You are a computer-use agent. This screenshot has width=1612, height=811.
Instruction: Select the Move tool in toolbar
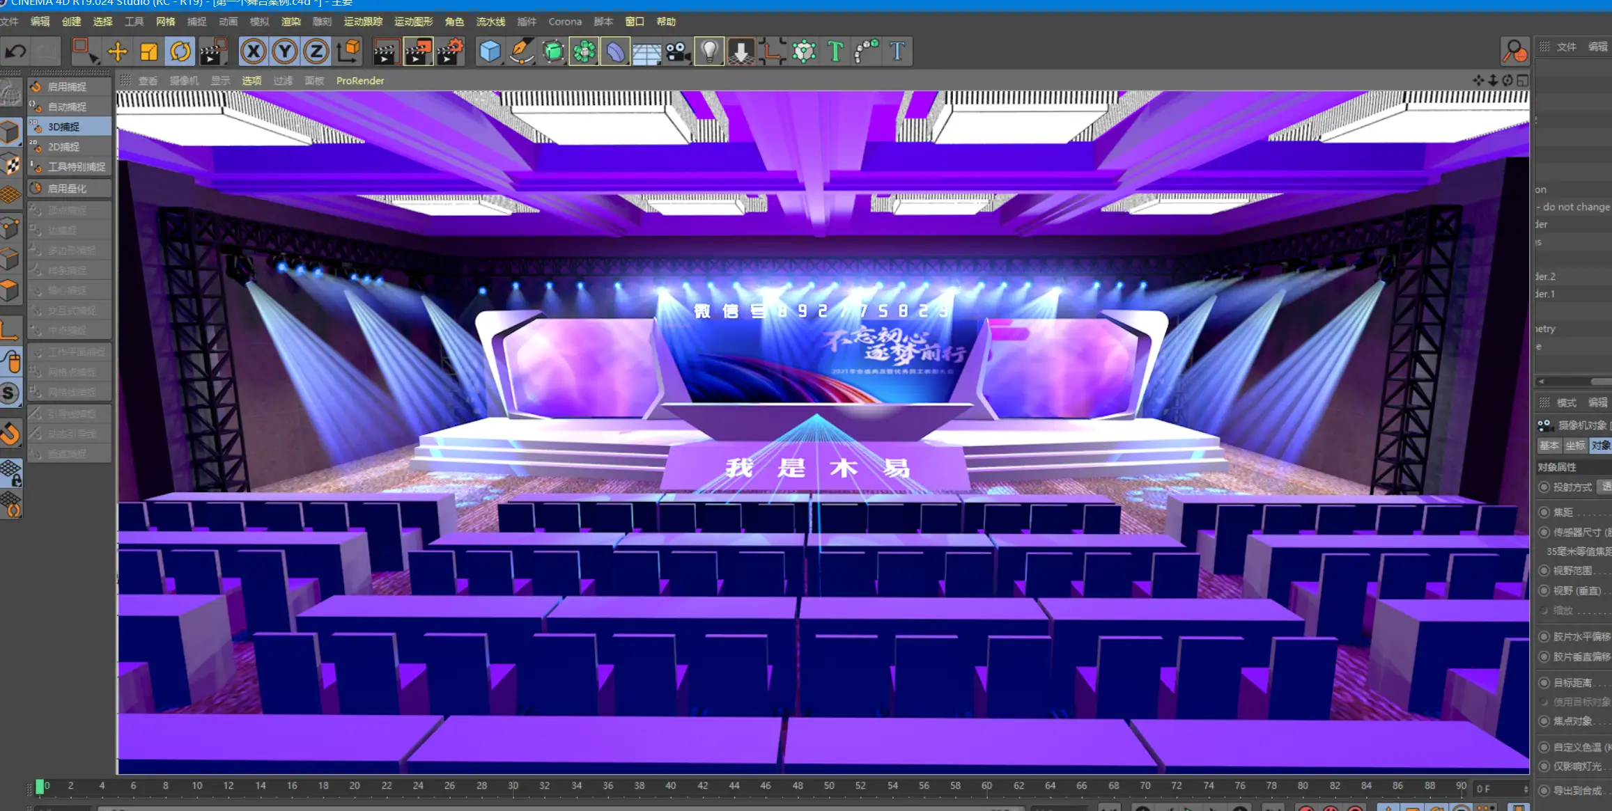coord(117,52)
